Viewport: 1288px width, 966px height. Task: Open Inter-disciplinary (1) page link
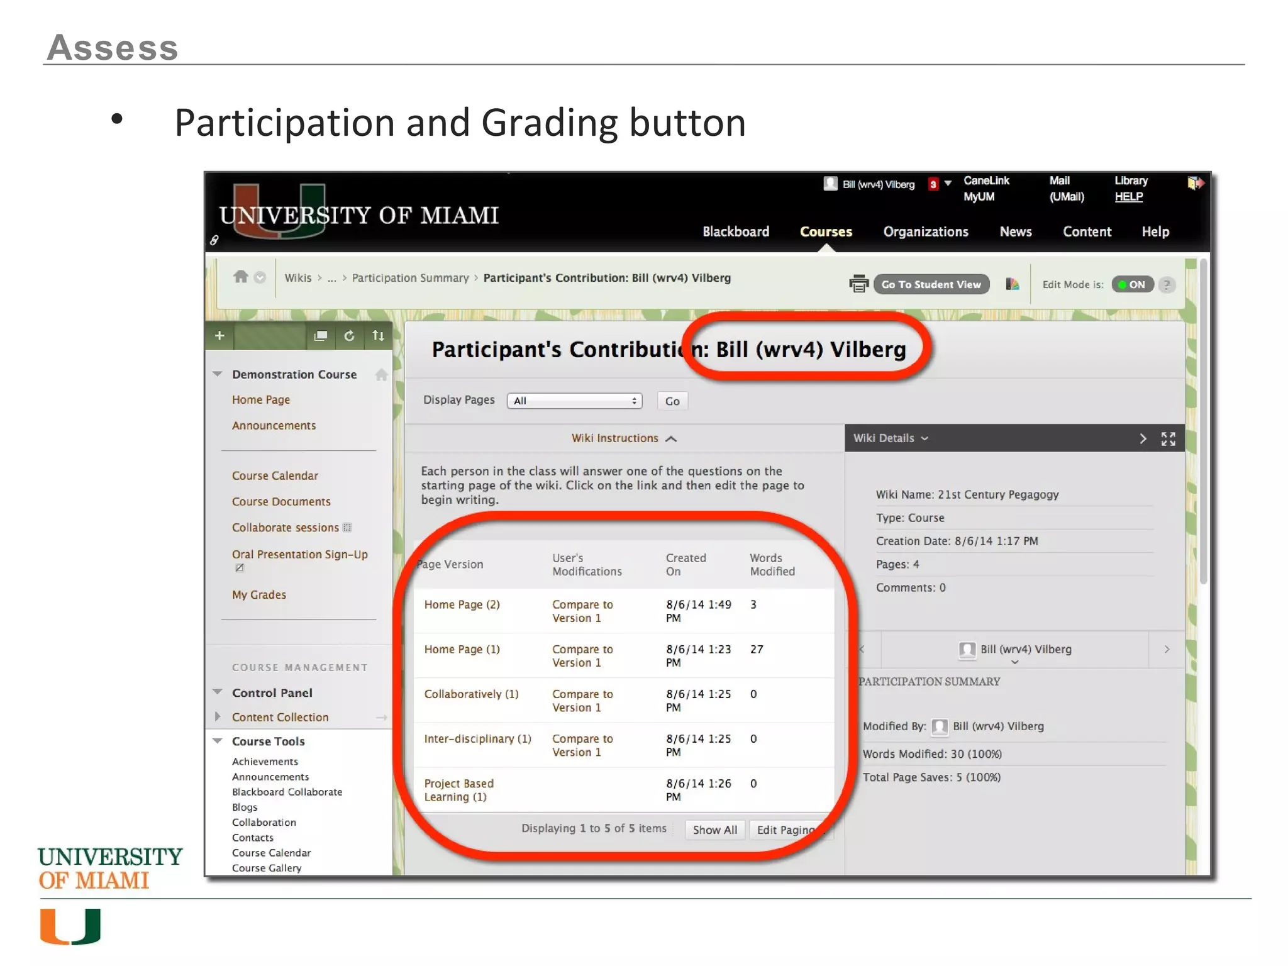477,738
